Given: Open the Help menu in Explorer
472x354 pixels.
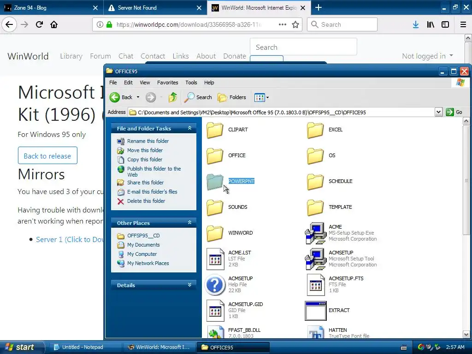Looking at the screenshot, I should tap(209, 83).
